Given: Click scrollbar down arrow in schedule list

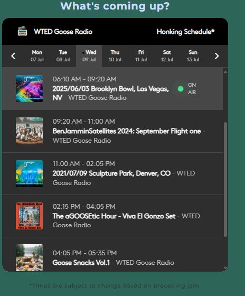Looking at the screenshot, I should (x=225, y=268).
